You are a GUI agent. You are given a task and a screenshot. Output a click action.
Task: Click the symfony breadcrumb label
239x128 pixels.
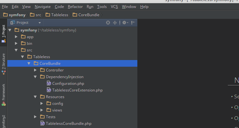[17, 15]
